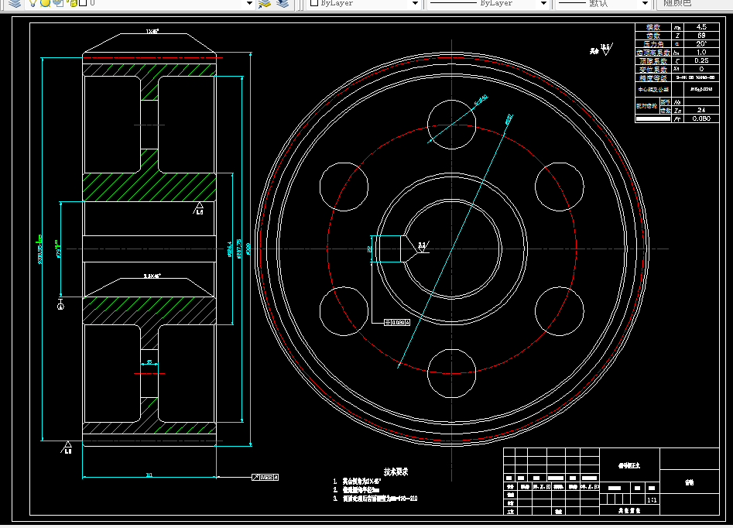Expand the color control ByLayer dropdown
Screen dimensions: 733x528
click(415, 4)
